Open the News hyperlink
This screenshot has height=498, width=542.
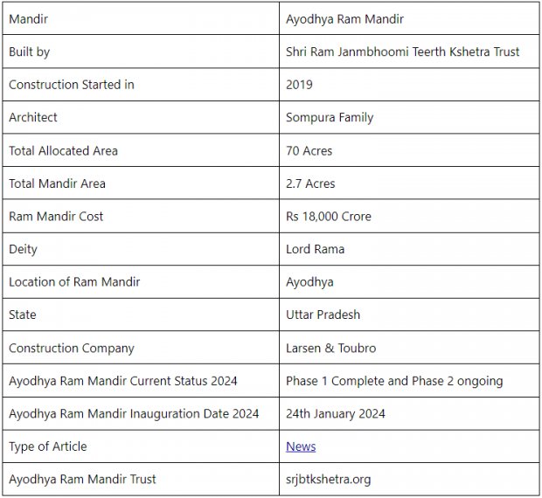(x=301, y=446)
